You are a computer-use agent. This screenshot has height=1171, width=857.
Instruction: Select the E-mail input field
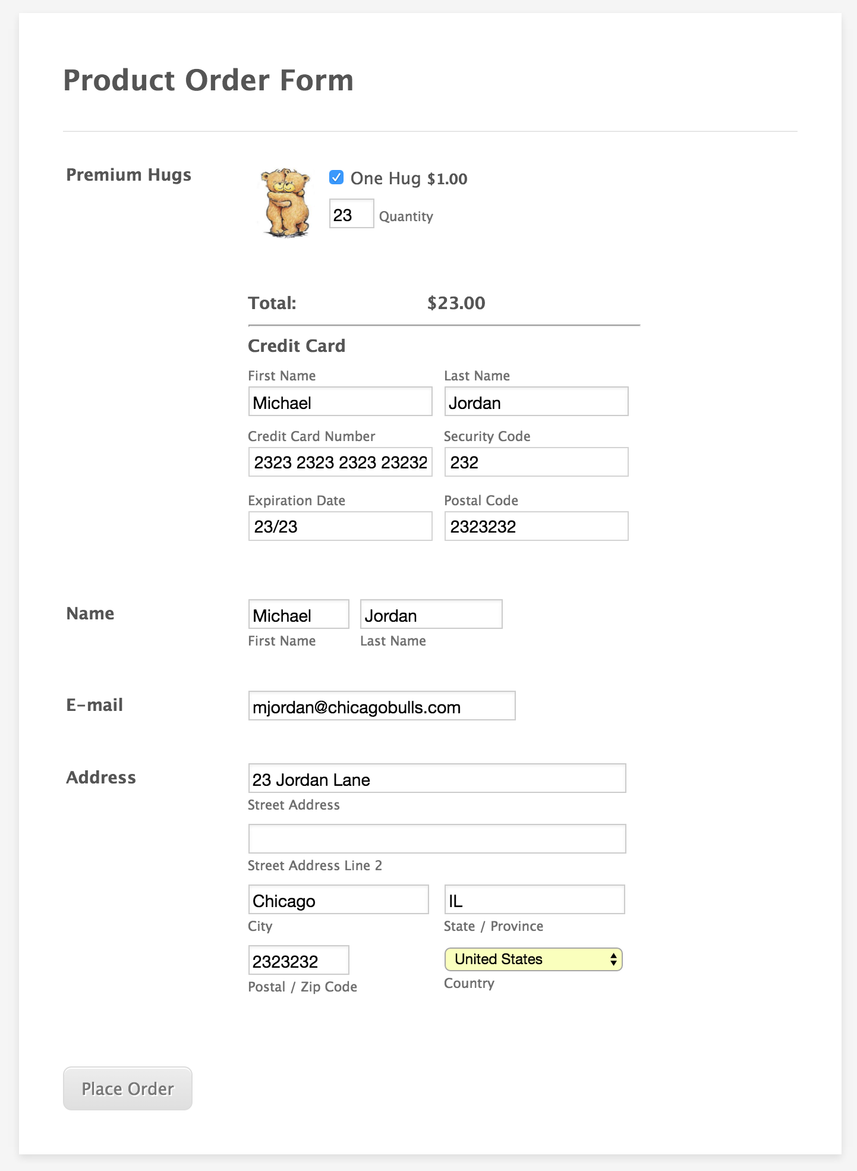382,706
